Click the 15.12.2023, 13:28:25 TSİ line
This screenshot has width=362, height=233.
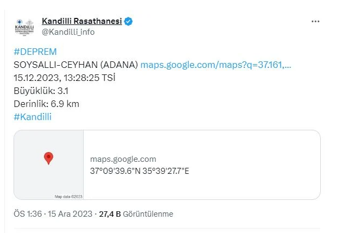coord(64,78)
